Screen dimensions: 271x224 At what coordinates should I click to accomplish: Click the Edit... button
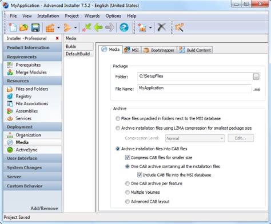point(241,138)
